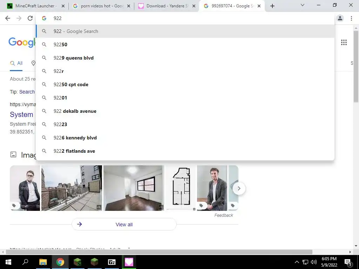Image resolution: width=359 pixels, height=269 pixels.
Task: Pick the '9222 flatlands ave' suggestion
Action: [185, 151]
